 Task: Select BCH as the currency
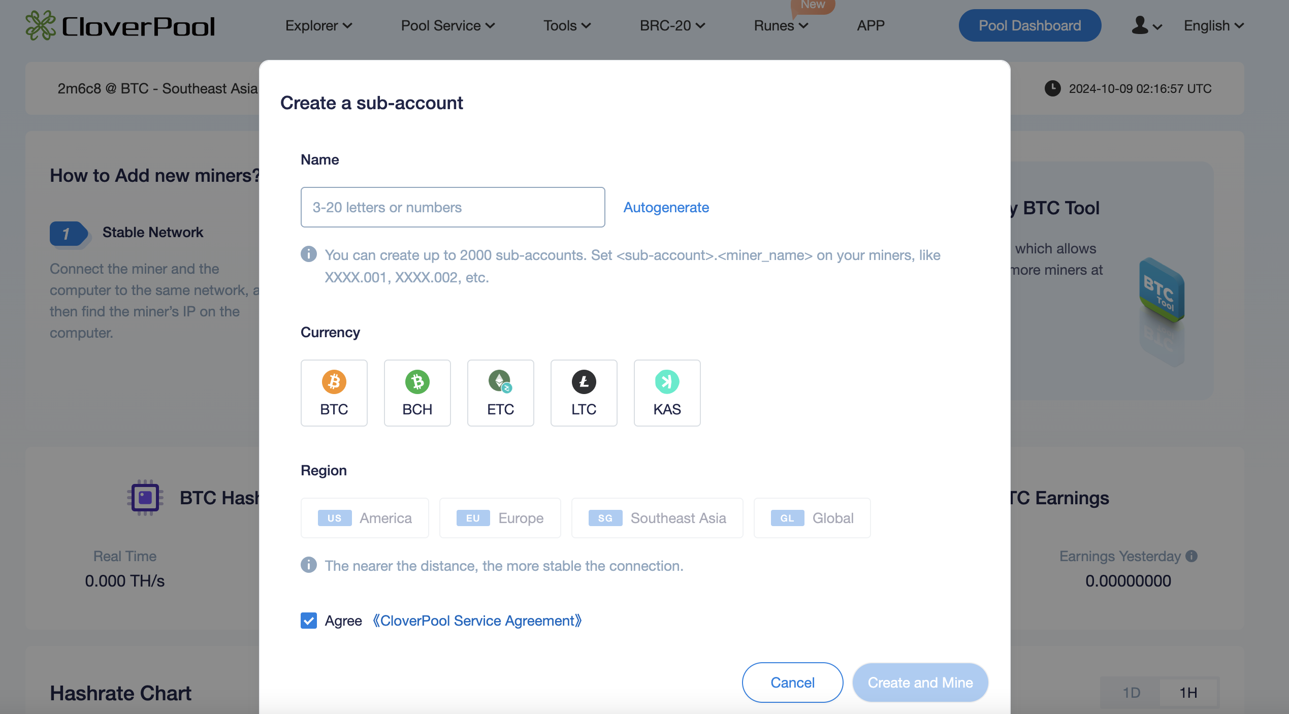(x=417, y=393)
